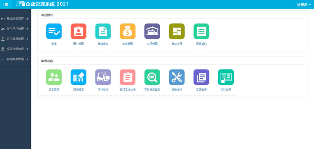Open the 基础定义 document icon
The width and height of the screenshot is (316, 149).
click(x=103, y=31)
